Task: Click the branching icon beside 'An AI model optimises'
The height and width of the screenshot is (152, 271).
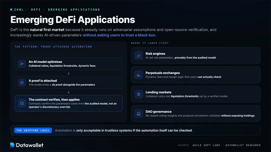Action: 22,64
